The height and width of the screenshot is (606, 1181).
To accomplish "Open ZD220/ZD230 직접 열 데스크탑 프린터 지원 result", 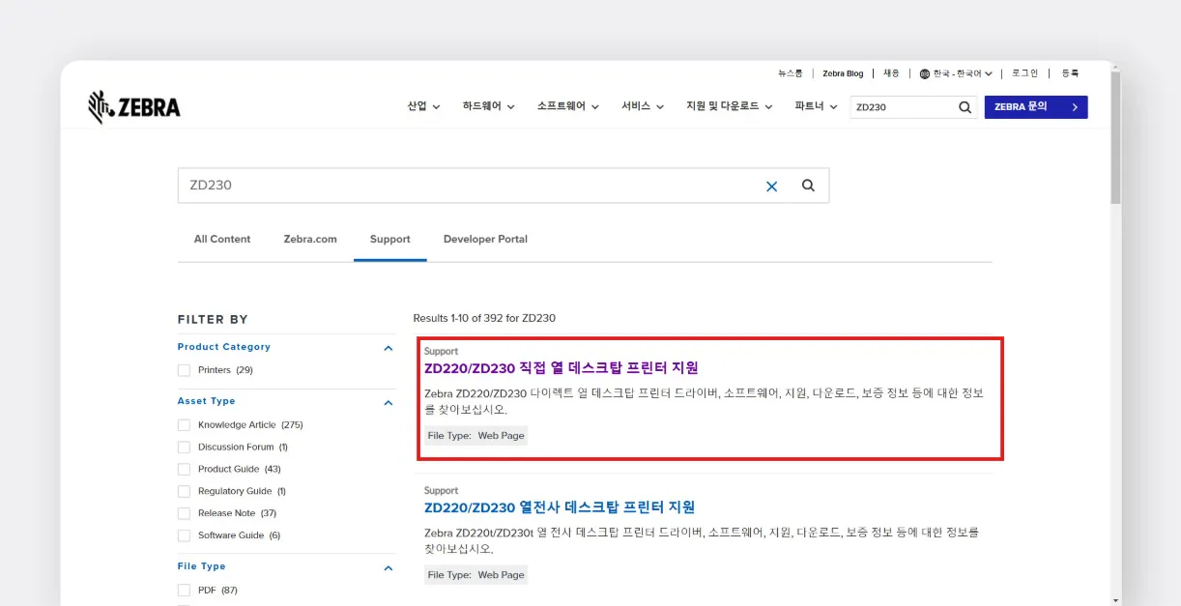I will (x=561, y=368).
